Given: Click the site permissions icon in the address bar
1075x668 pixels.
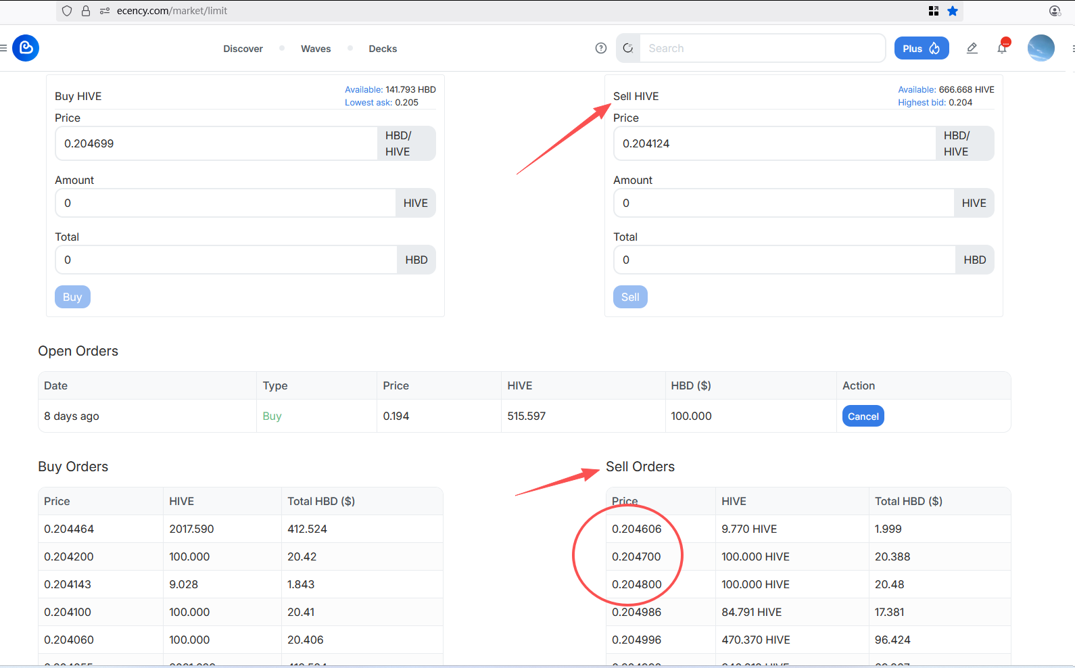Looking at the screenshot, I should (x=105, y=11).
